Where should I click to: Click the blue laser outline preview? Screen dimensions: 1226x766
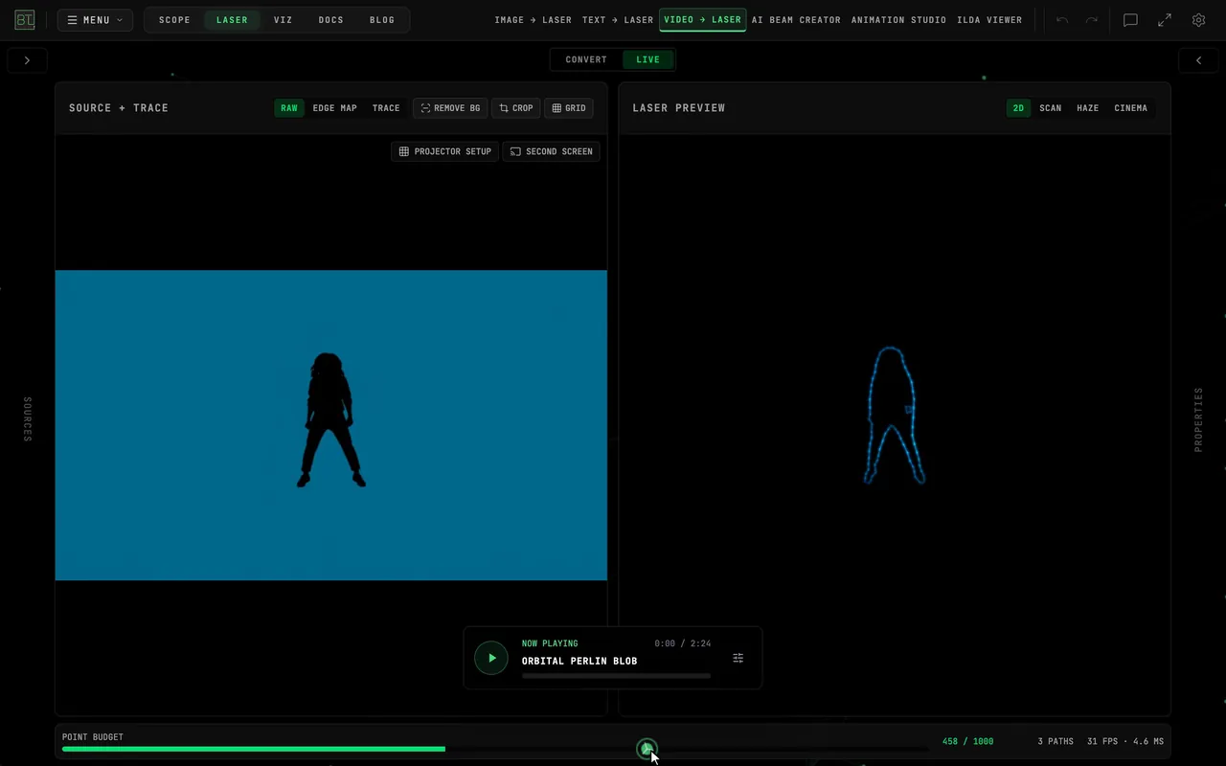click(x=895, y=416)
